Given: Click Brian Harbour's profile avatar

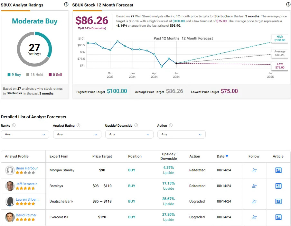Looking at the screenshot, I should (10, 170).
